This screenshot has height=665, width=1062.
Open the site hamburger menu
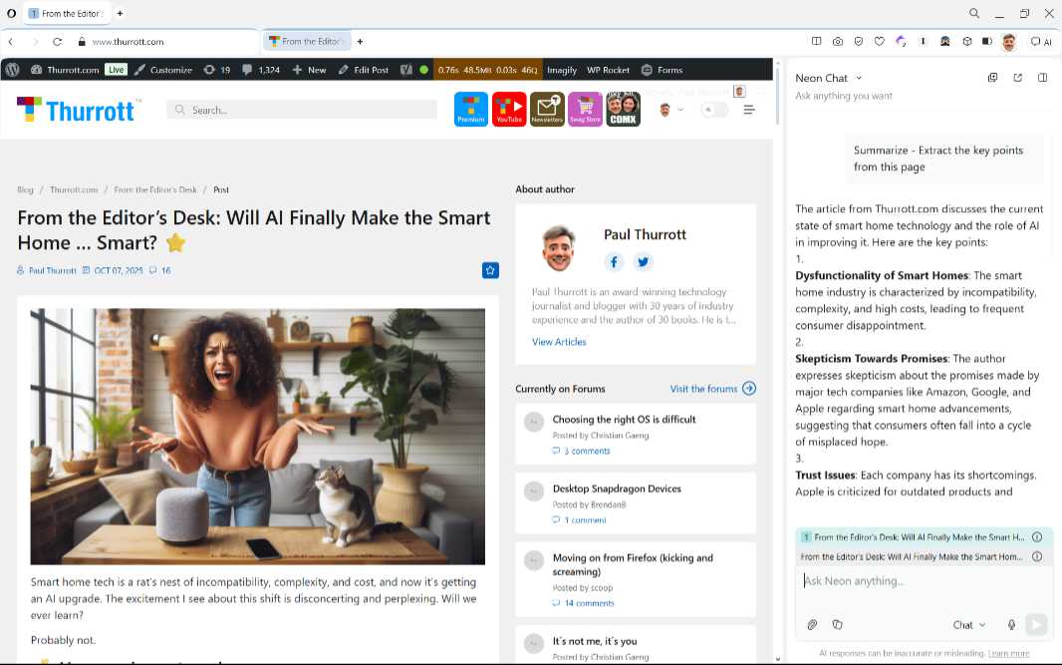(x=748, y=110)
